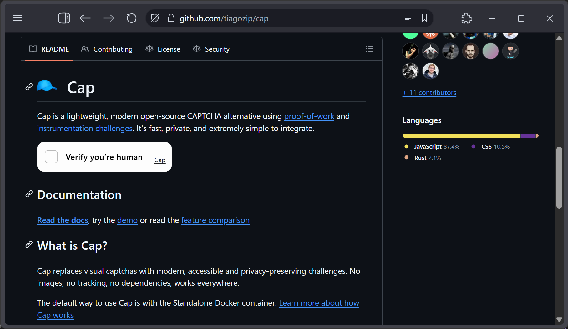Open the demo link
568x329 pixels.
pyautogui.click(x=127, y=220)
